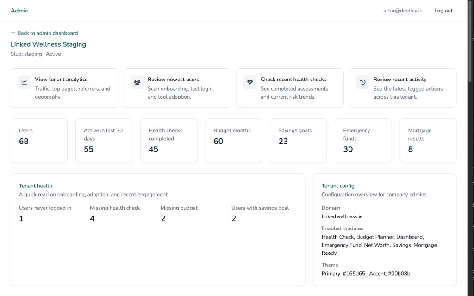The width and height of the screenshot is (474, 296).
Task: Click the heart pulse health icon
Action: point(250,82)
